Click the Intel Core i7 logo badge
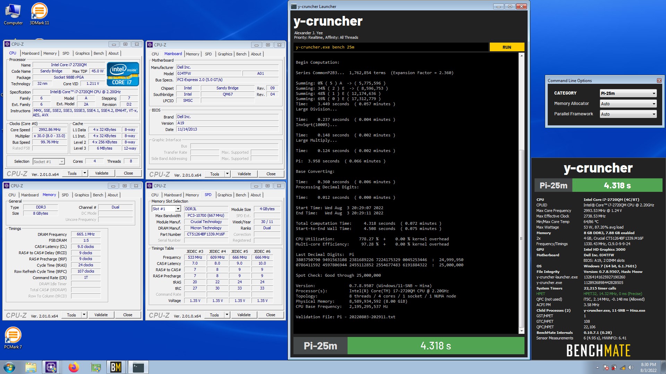 click(x=123, y=74)
